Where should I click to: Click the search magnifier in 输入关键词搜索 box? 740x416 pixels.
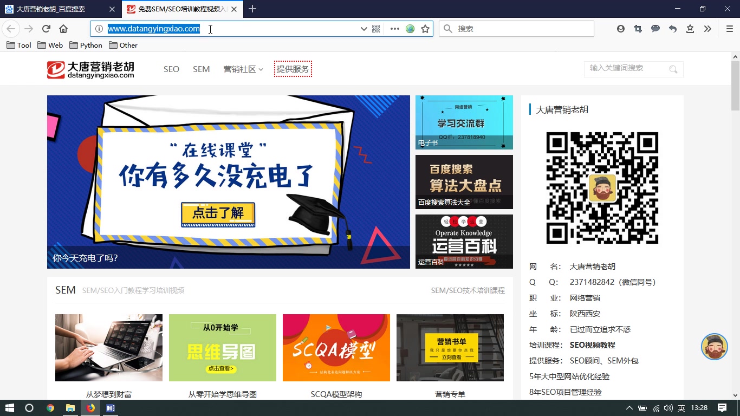tap(673, 69)
